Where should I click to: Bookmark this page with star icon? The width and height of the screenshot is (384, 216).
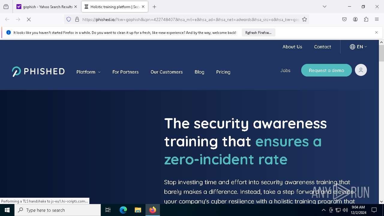[x=304, y=19]
